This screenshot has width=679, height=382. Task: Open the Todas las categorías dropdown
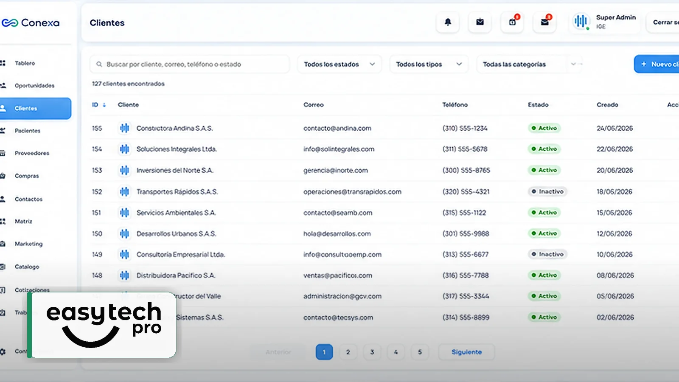click(x=530, y=64)
